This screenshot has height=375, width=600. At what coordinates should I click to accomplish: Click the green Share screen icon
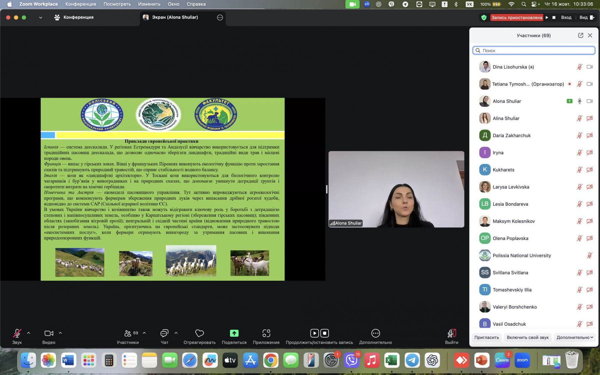click(234, 333)
